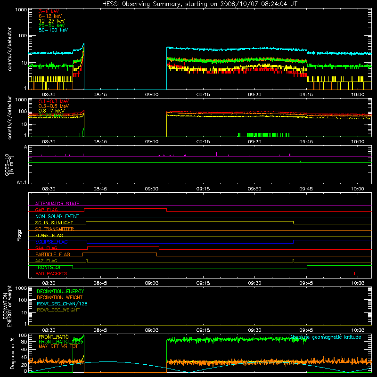The height and width of the screenshot is (377, 377).
Task: Select the green FRONT_RATIO_1225 legend label
Action: point(61,342)
